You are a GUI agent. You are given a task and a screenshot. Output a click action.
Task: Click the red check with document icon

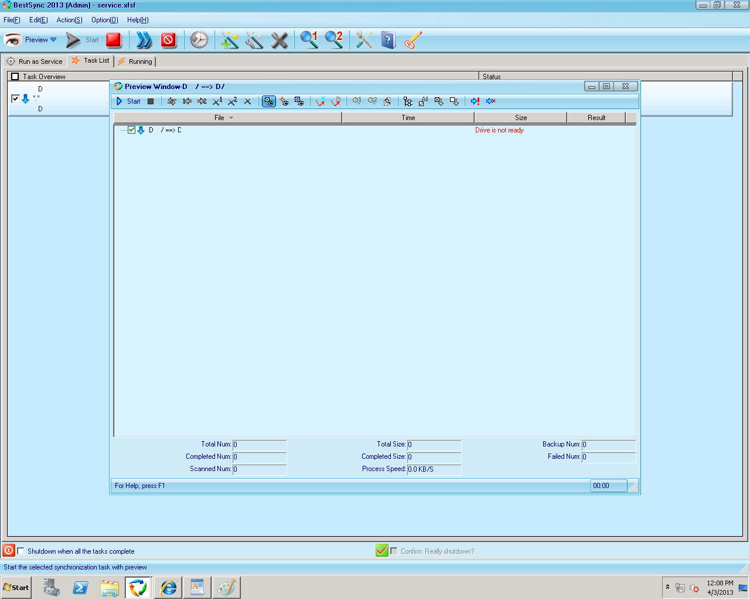coord(335,101)
